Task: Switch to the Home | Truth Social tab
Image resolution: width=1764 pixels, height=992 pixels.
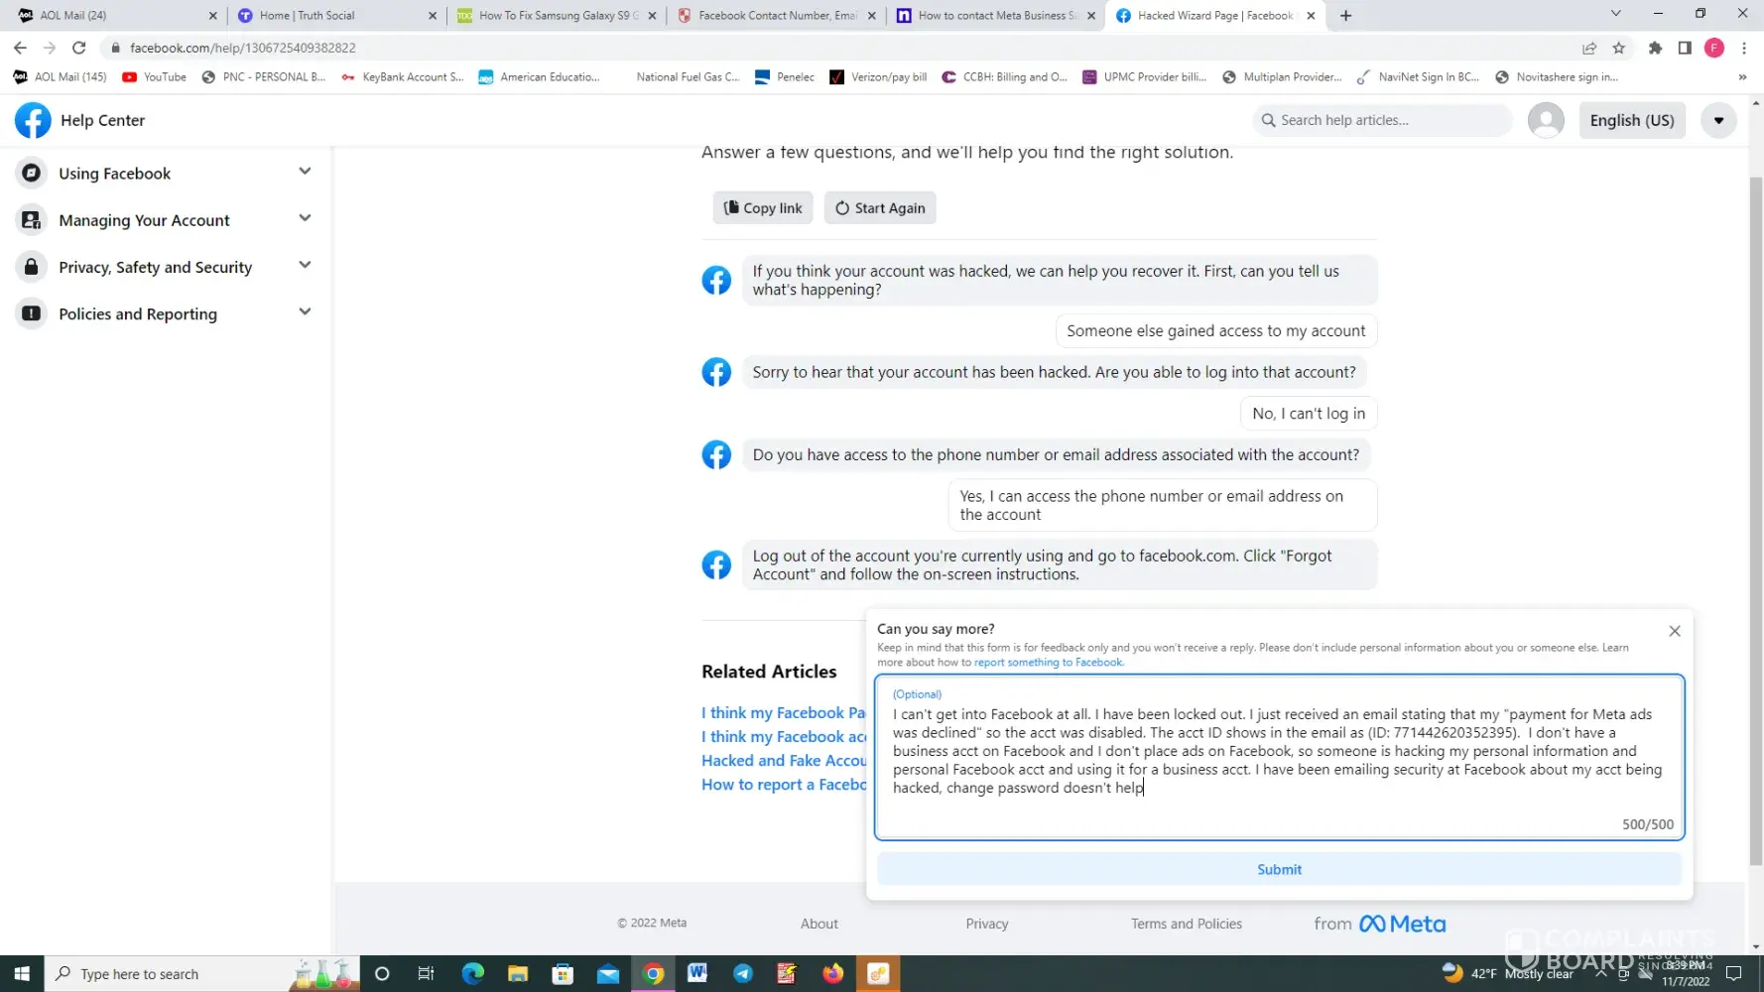Action: click(335, 16)
